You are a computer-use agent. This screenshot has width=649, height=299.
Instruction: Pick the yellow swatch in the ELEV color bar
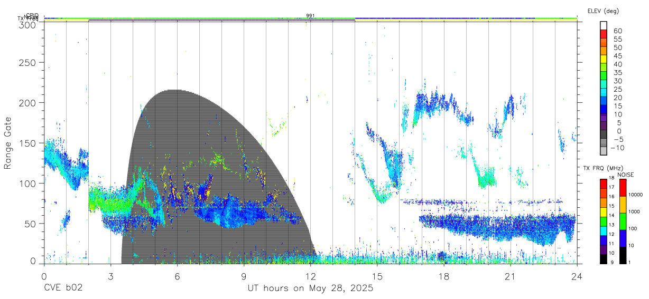(603, 60)
